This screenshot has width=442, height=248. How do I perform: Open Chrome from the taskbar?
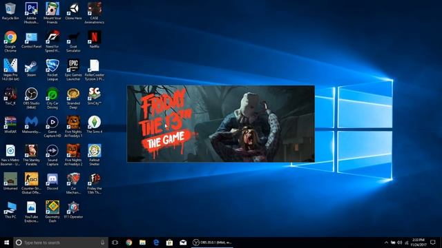(129, 242)
